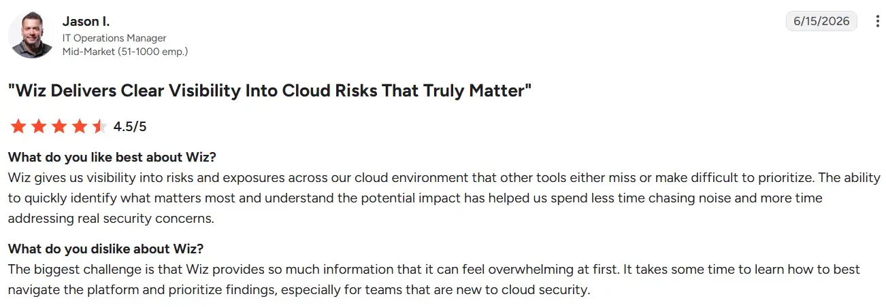886x307 pixels.
Task: Click the Mid-Market (51-1000 emp.) label
Action: click(x=125, y=51)
